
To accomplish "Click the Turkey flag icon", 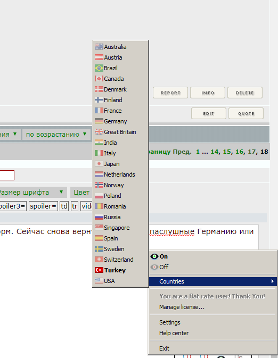I will [99, 270].
